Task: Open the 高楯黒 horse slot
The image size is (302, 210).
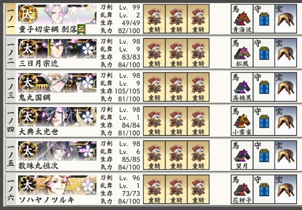Action: (242, 87)
